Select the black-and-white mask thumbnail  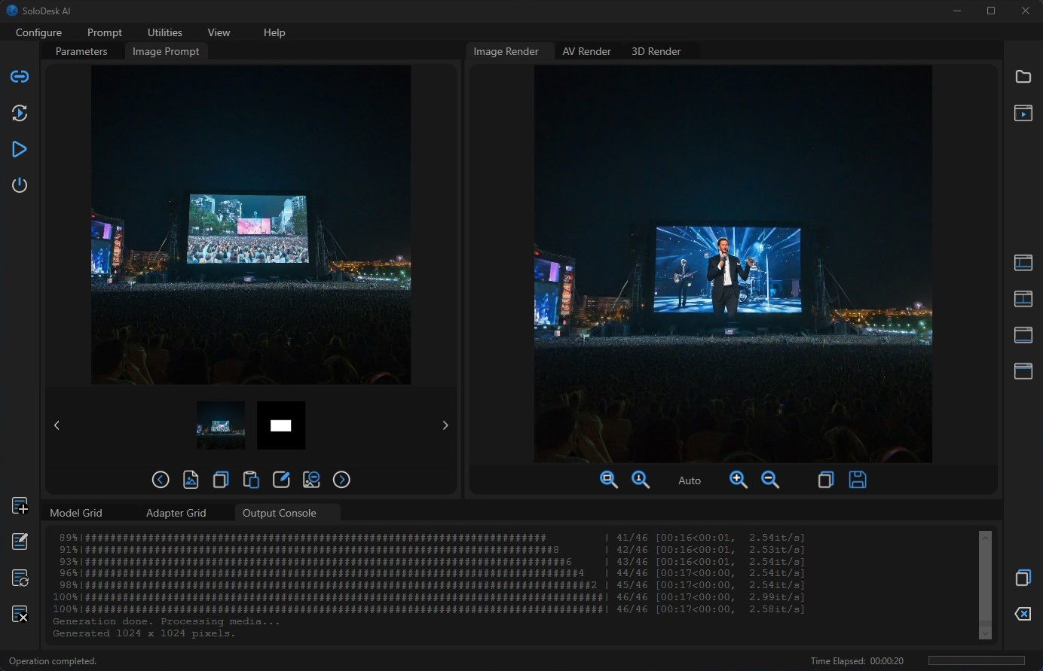tap(281, 425)
